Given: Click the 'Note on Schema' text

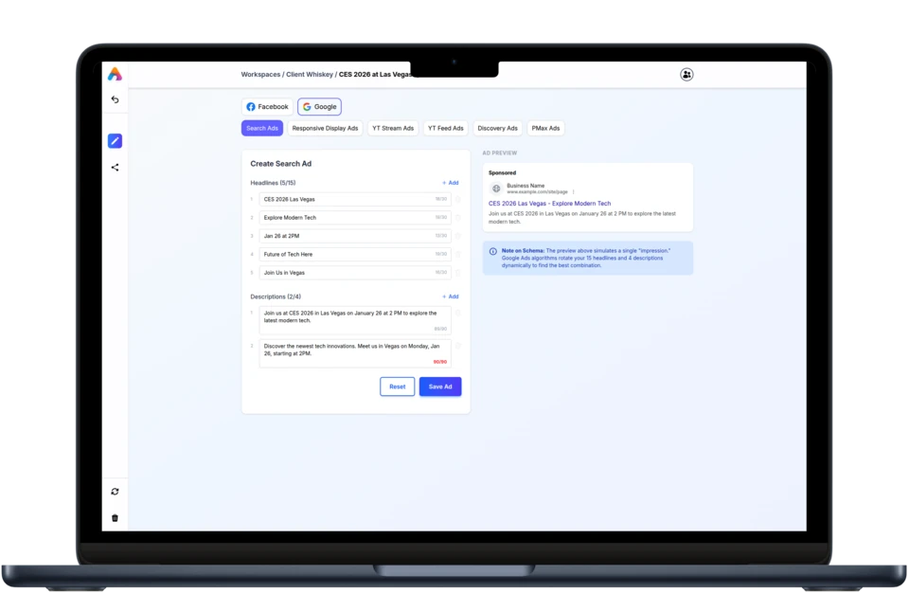Looking at the screenshot, I should pyautogui.click(x=523, y=251).
